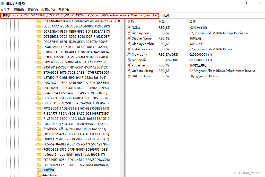Select tree key {FF7D4409-CF59-34AE-BDC7-8A6146A9BA36}
The height and width of the screenshot is (177, 265).
(x=76, y=165)
